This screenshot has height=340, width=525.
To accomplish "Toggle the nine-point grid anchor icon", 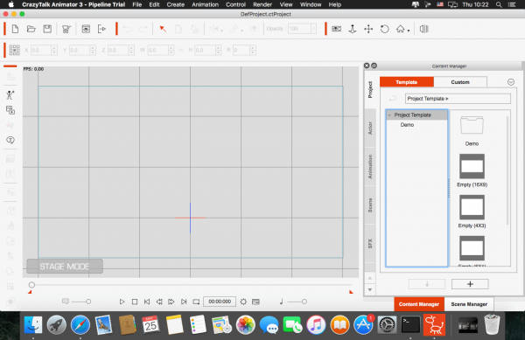I will click(14, 50).
